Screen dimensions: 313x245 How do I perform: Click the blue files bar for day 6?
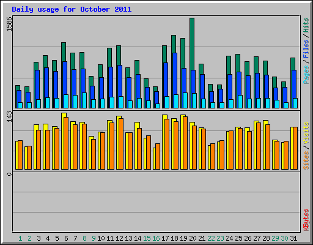[x=65, y=78]
